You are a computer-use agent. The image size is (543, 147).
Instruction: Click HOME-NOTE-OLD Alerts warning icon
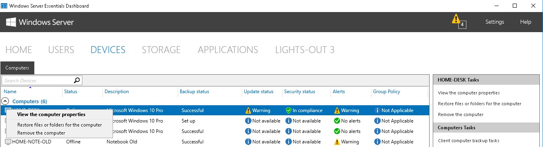tap(337, 142)
